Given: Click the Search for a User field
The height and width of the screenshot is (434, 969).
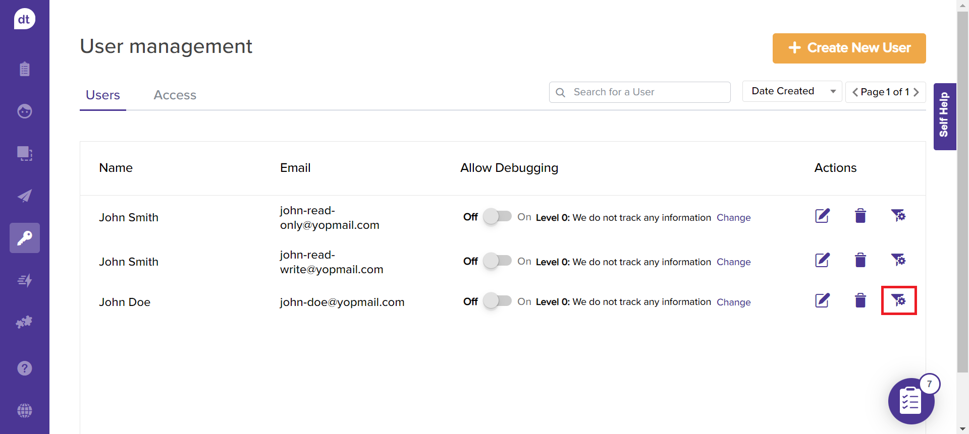Looking at the screenshot, I should click(x=646, y=92).
